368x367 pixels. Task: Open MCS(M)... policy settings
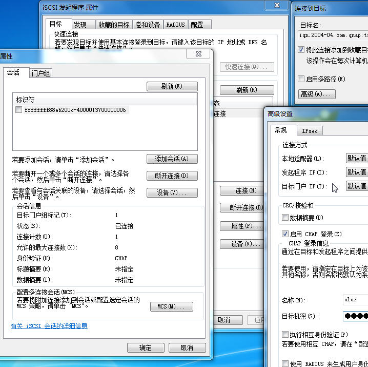(x=171, y=306)
